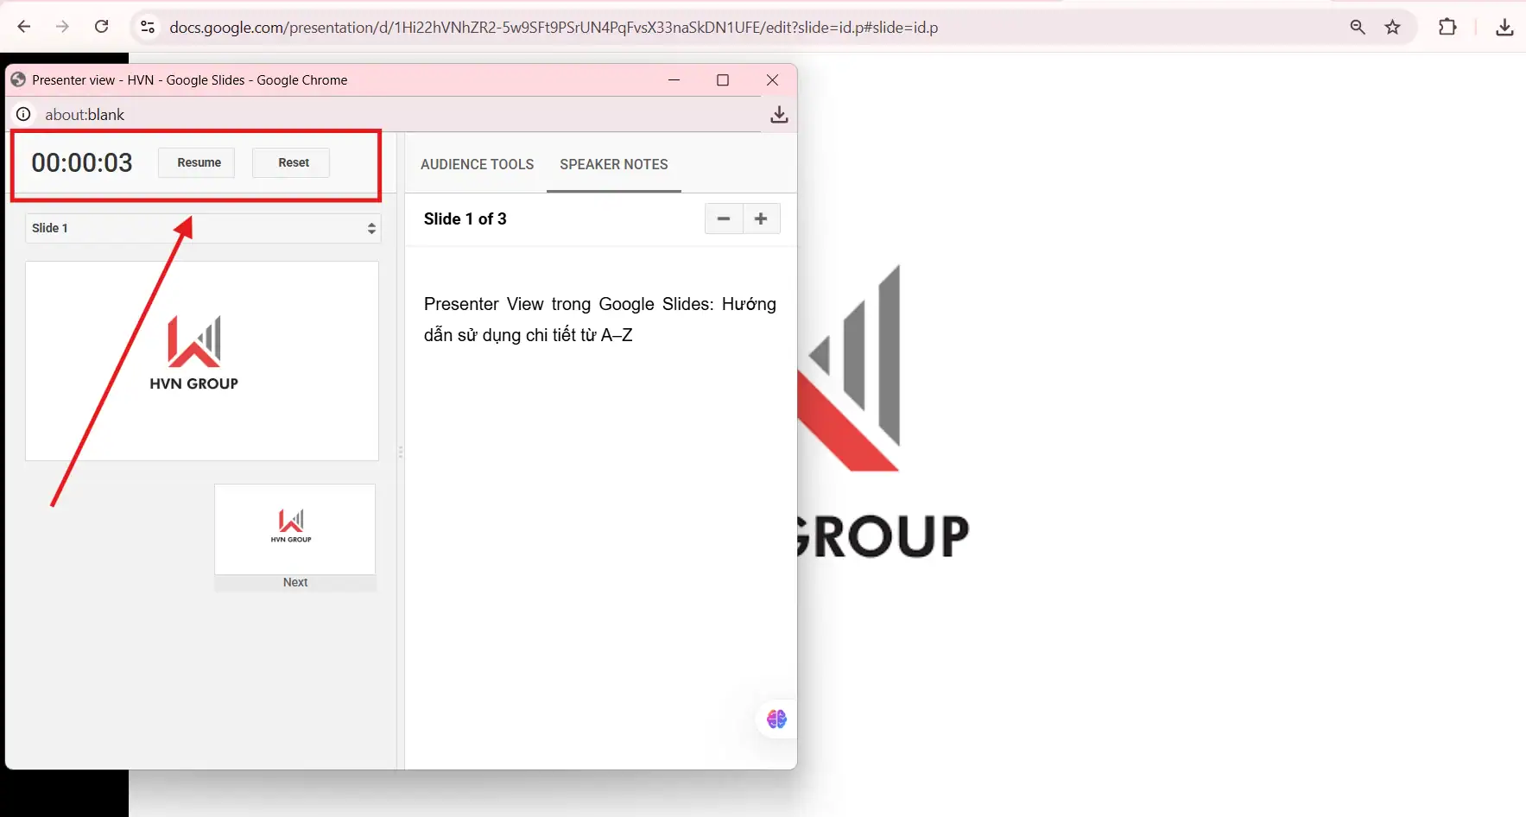Increase speaker notes text size
This screenshot has height=817, width=1526.
761,218
